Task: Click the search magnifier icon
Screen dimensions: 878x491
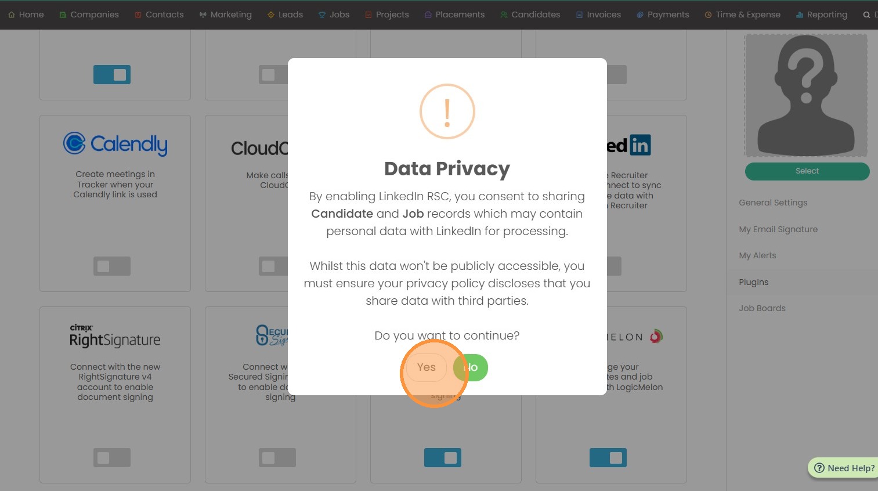Action: pos(866,15)
